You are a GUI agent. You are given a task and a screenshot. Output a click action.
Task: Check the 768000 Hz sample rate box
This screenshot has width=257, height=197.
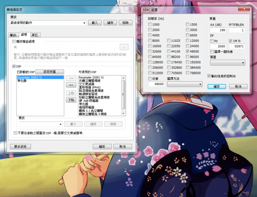point(188,73)
